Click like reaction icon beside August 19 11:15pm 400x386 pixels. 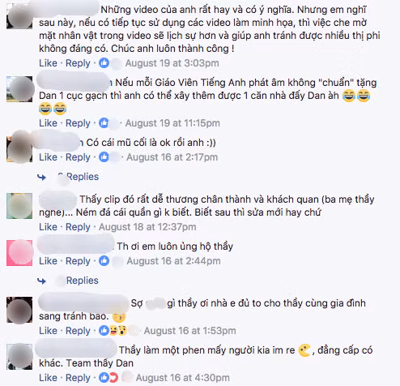(104, 123)
